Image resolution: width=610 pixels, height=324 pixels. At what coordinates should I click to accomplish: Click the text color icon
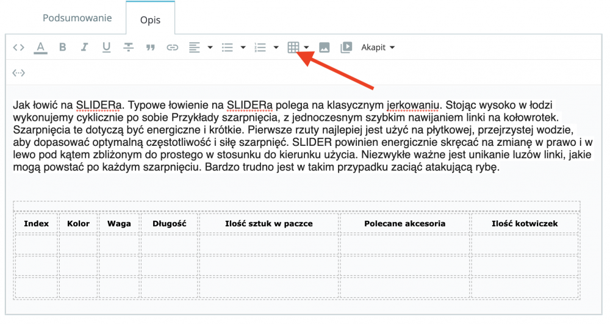tap(40, 48)
